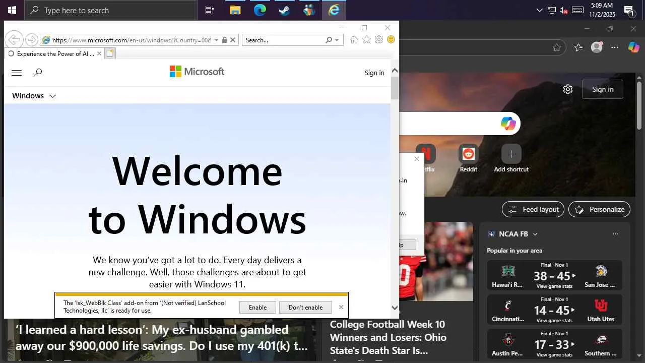
Task: Open the Windows notification center
Action: pos(629,10)
